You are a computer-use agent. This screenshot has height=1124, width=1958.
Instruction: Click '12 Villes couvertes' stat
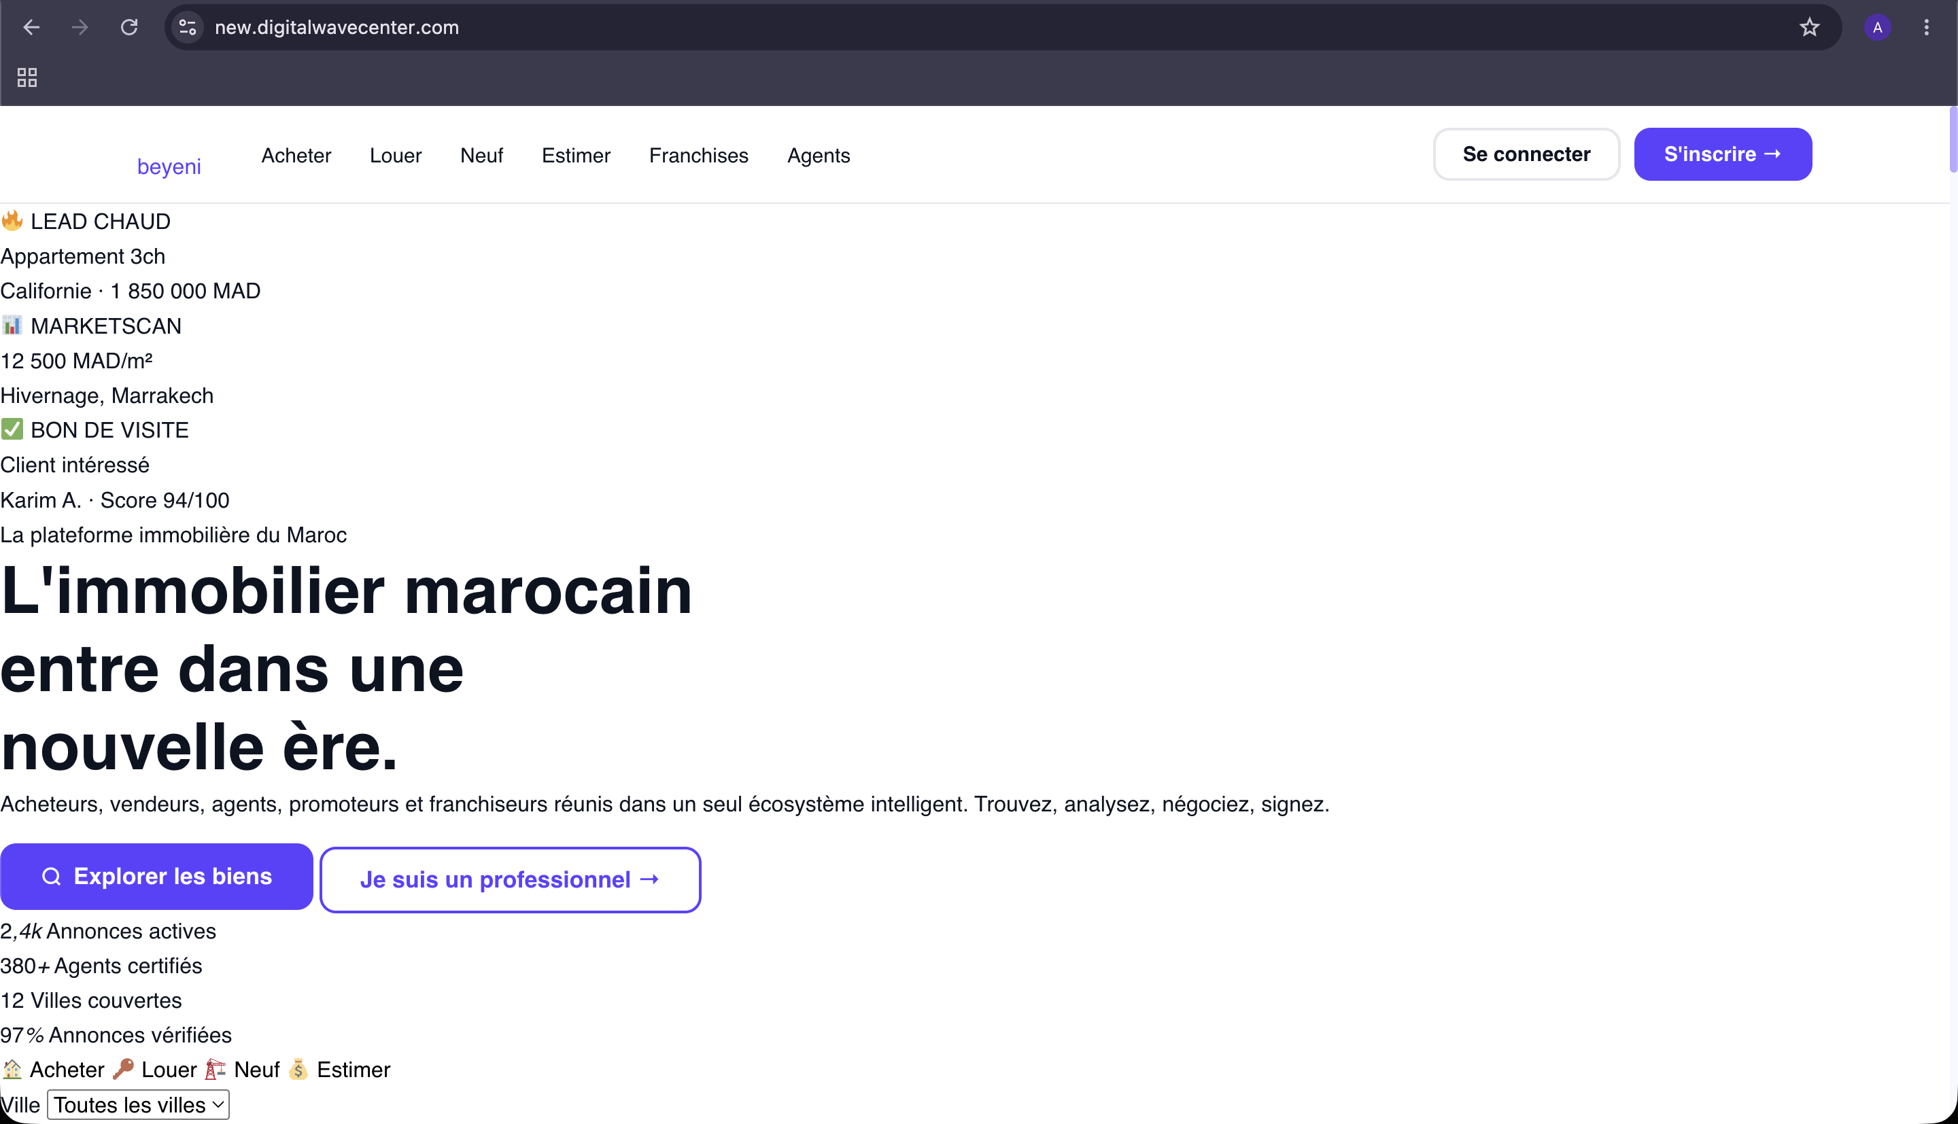(x=91, y=1000)
